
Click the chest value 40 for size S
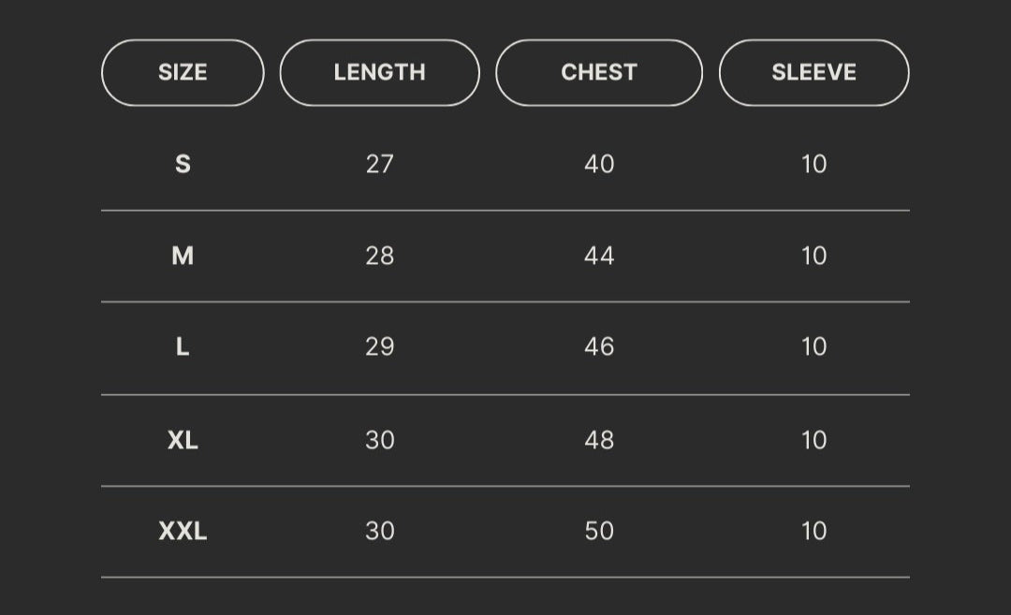point(599,164)
